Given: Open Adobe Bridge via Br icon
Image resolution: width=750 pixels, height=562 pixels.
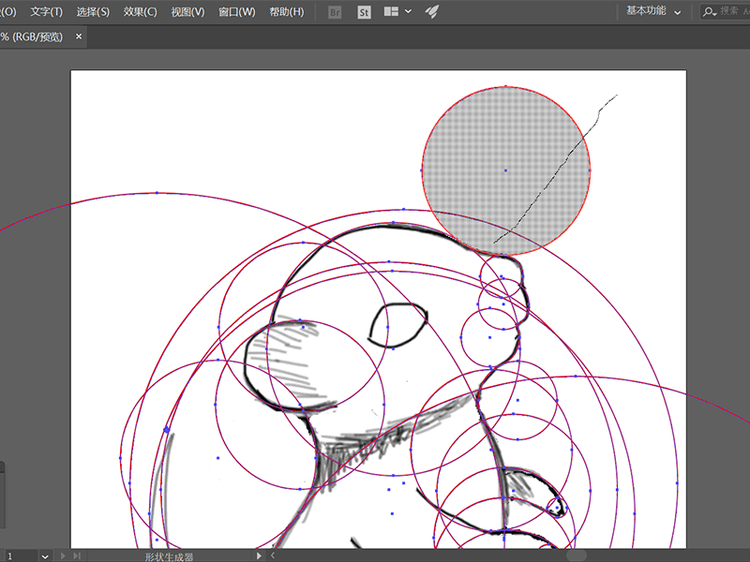Looking at the screenshot, I should [x=335, y=12].
